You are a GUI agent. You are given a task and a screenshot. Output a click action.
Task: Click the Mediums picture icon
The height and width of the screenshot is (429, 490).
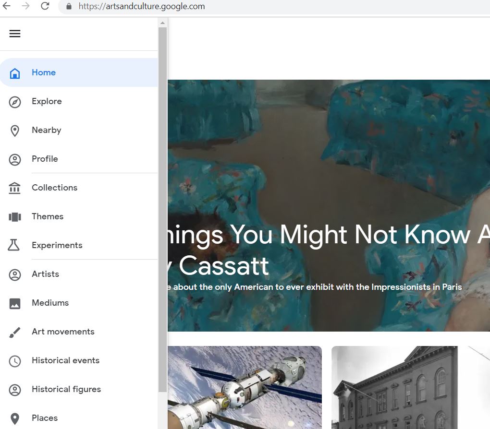[x=15, y=303]
